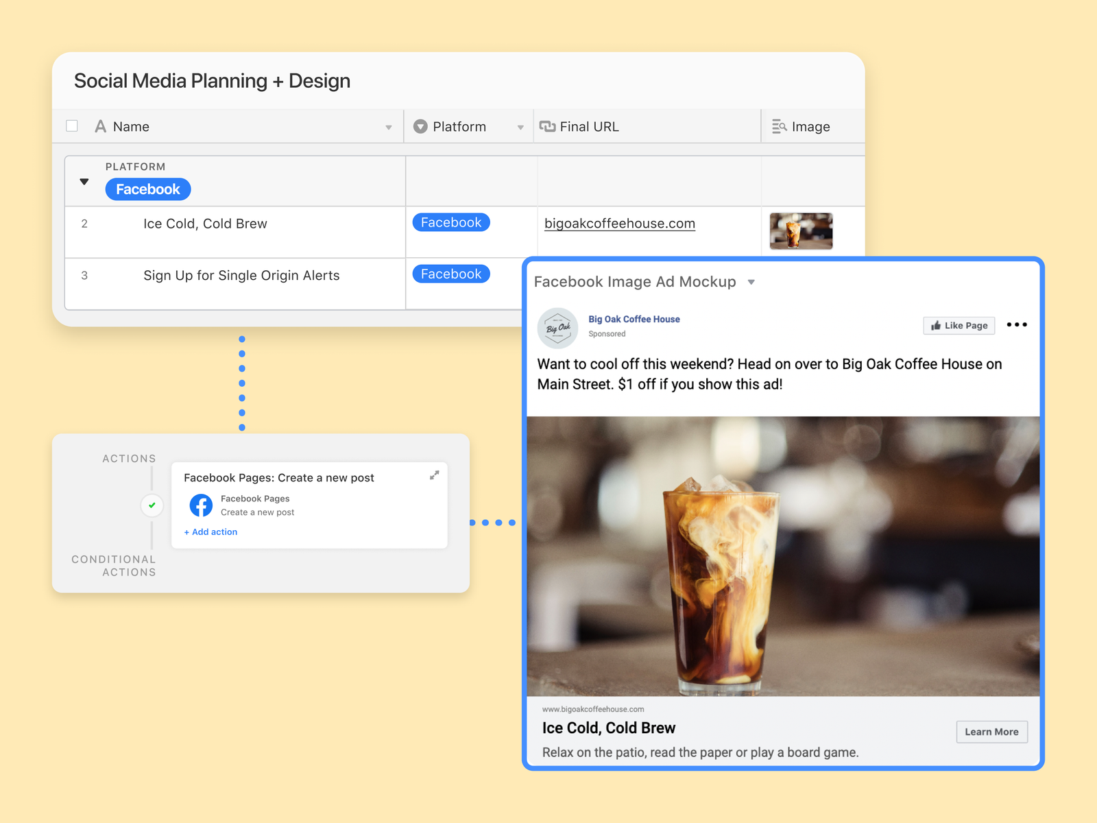Click the ad headline 'Ice Cold, Cold Brew'
This screenshot has width=1097, height=823.
pyautogui.click(x=609, y=728)
